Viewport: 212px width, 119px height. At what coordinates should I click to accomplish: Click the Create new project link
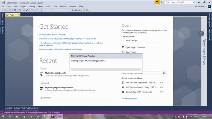pos(130,99)
